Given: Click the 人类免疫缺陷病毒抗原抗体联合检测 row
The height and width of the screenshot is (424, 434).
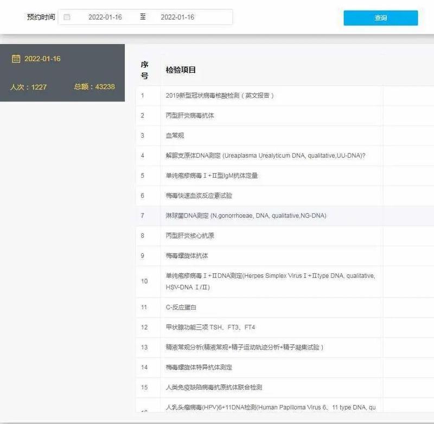Looking at the screenshot, I should 214,388.
